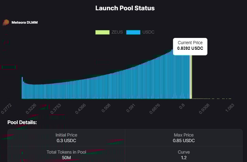Click the Launch Pool Status heading
Viewport: 247px width, 162px height.
click(x=125, y=8)
